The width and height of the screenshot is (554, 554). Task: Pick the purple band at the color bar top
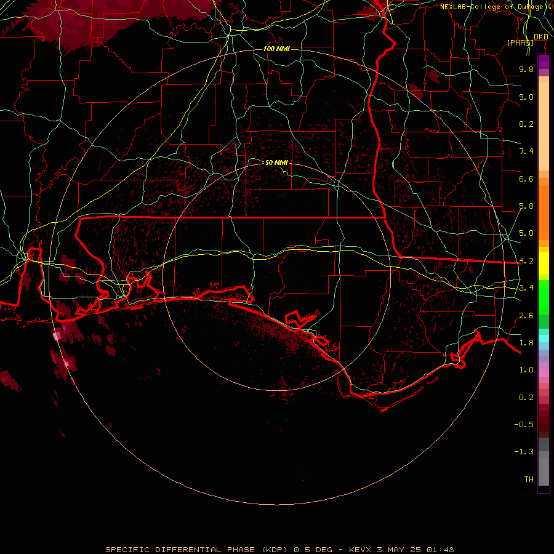coord(544,62)
